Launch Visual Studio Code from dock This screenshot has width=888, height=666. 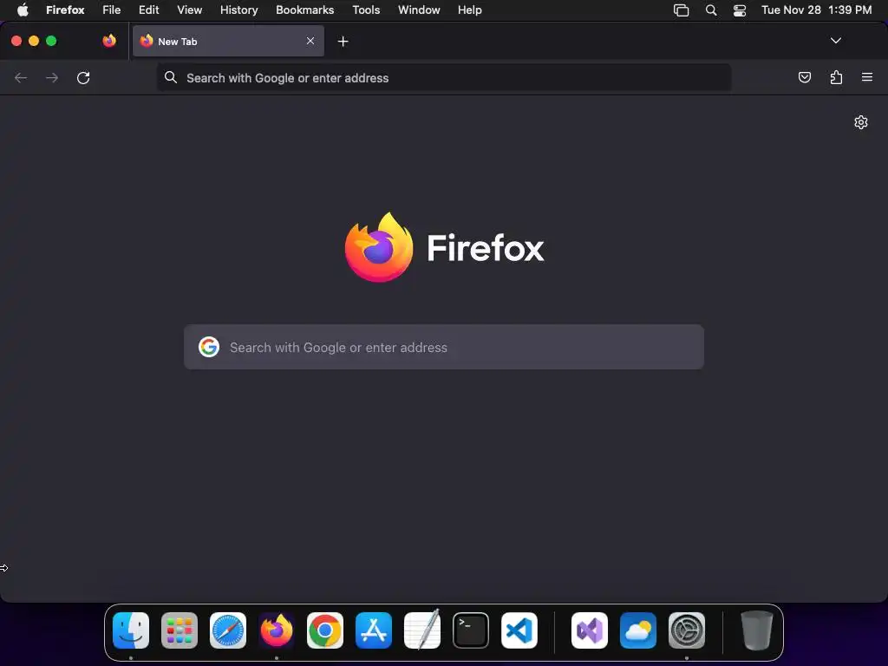click(519, 630)
